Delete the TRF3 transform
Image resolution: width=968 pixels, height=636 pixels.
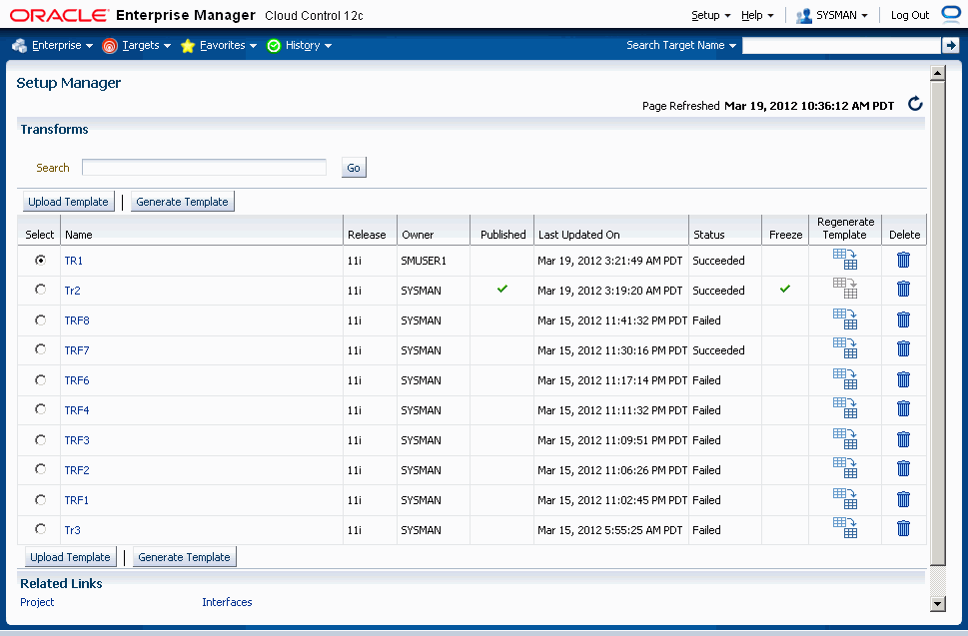coord(903,439)
